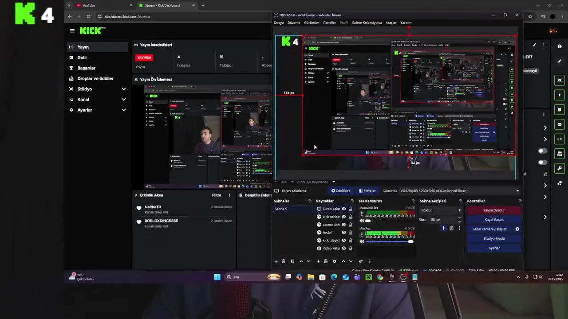
Task: Open OBS Ayarlar in Kontroller panel
Action: click(x=494, y=248)
